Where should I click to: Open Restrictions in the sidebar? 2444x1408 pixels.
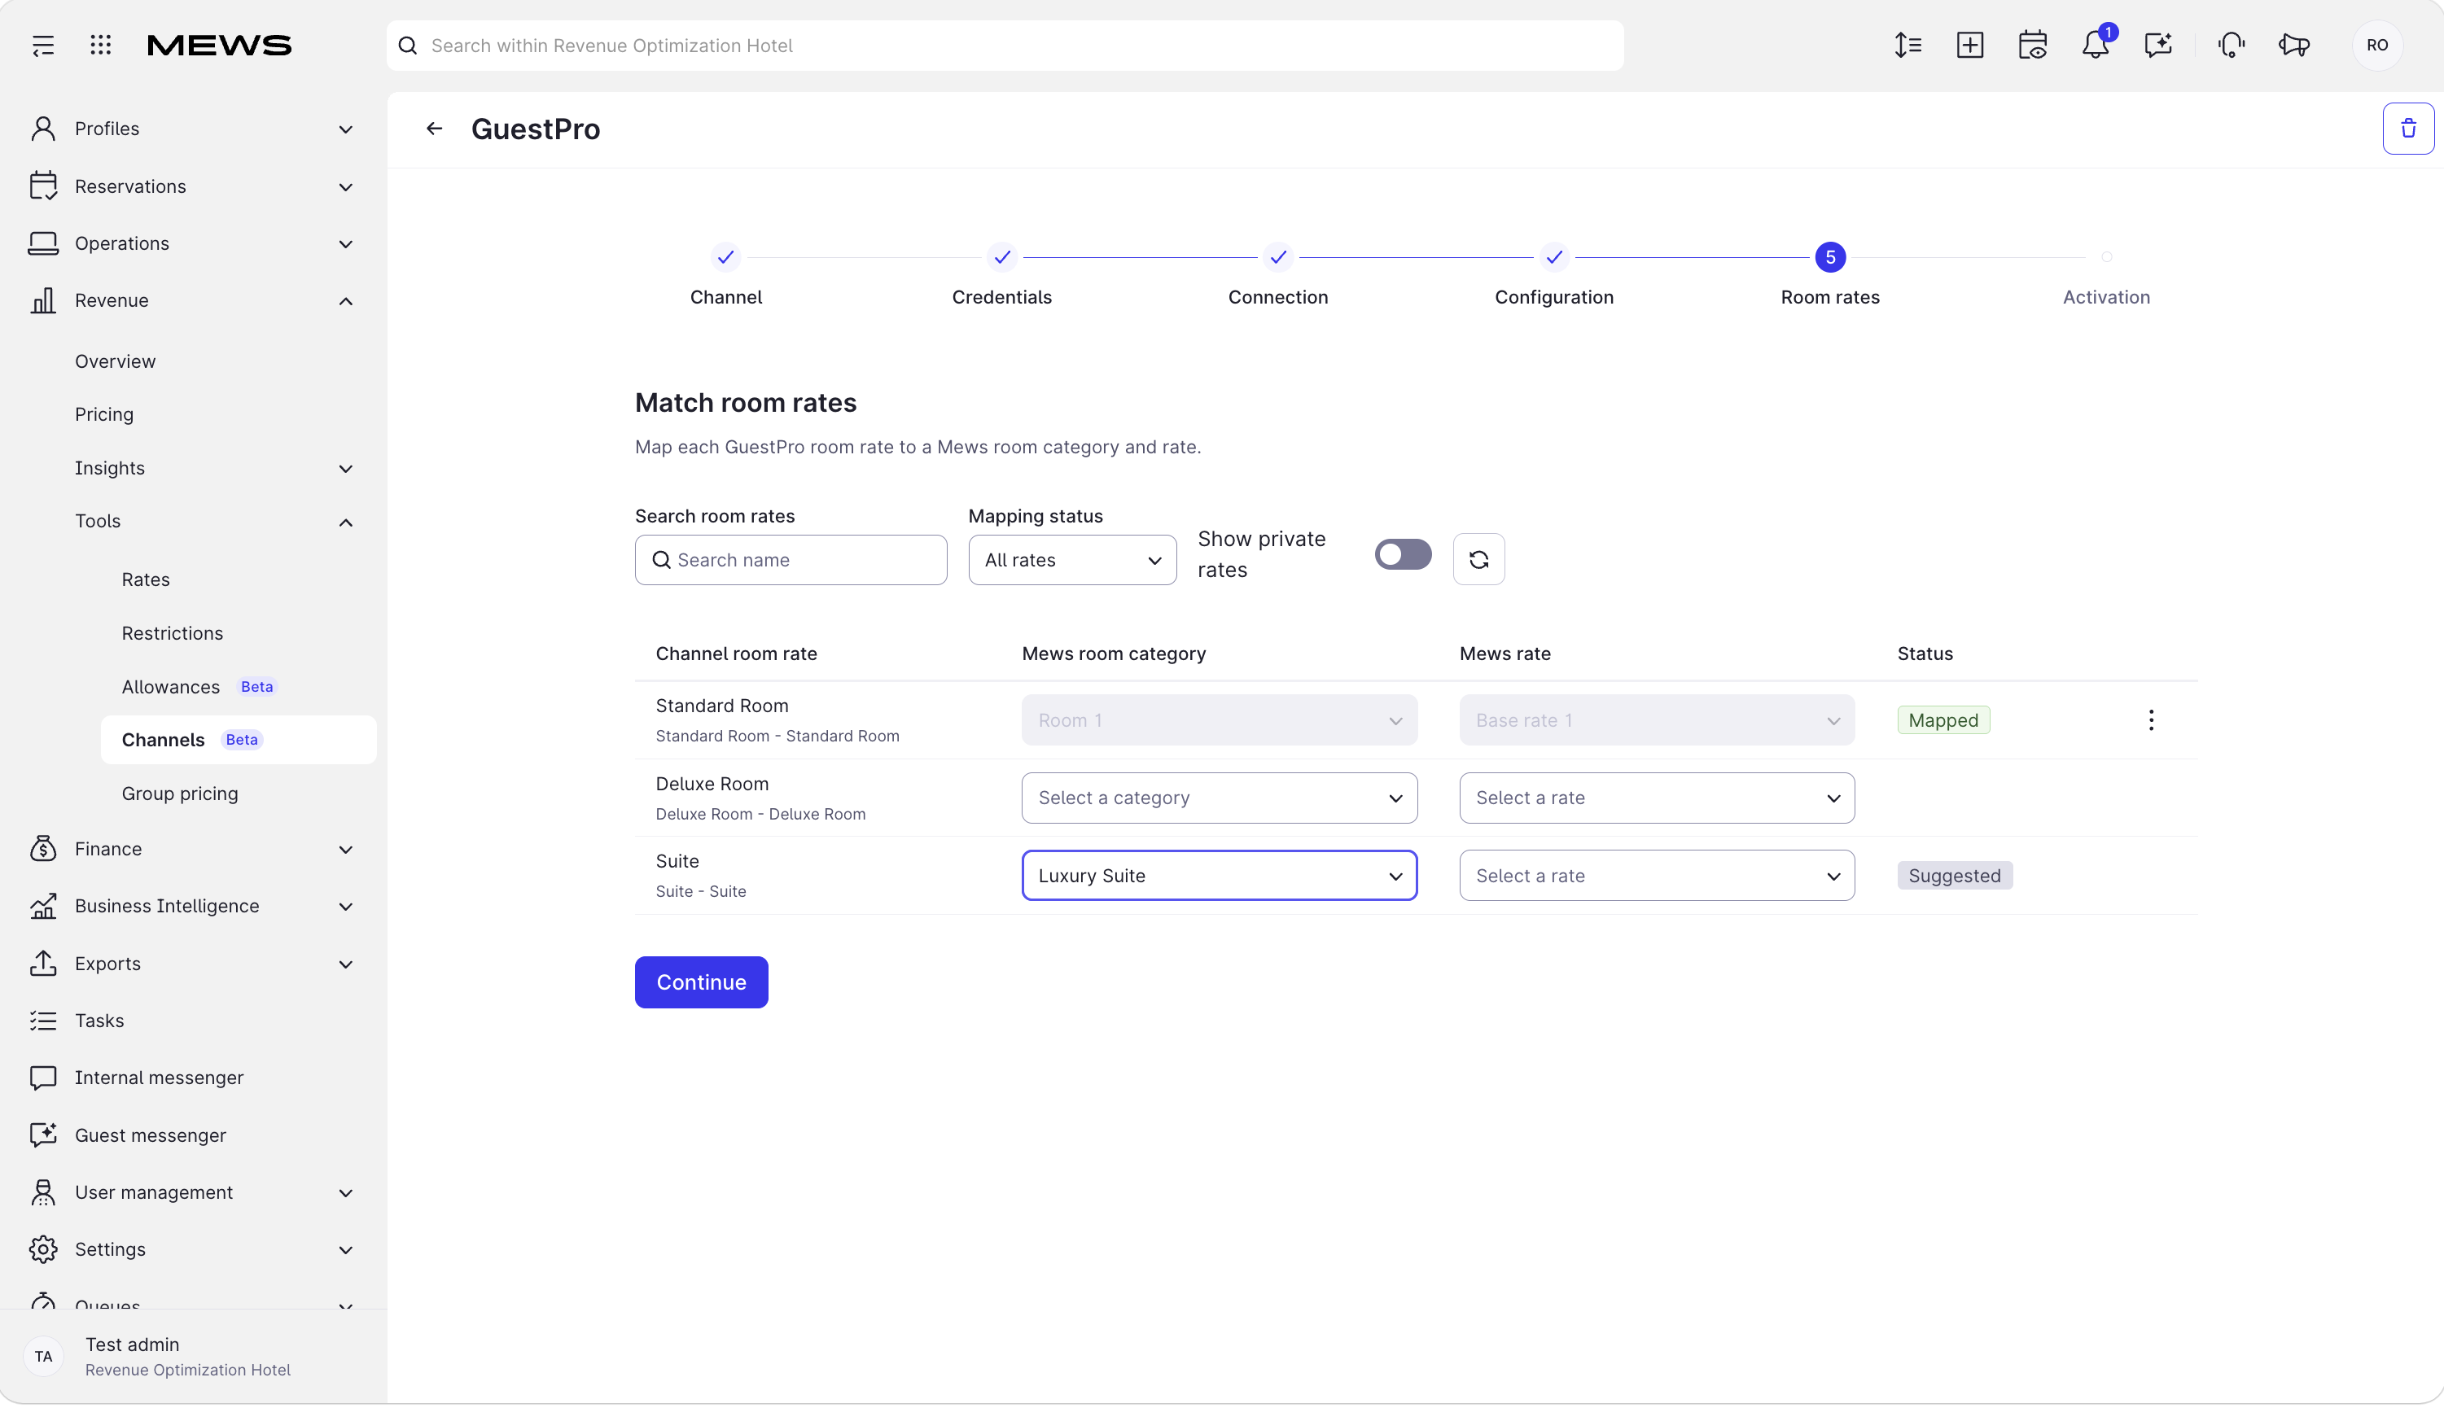click(172, 632)
